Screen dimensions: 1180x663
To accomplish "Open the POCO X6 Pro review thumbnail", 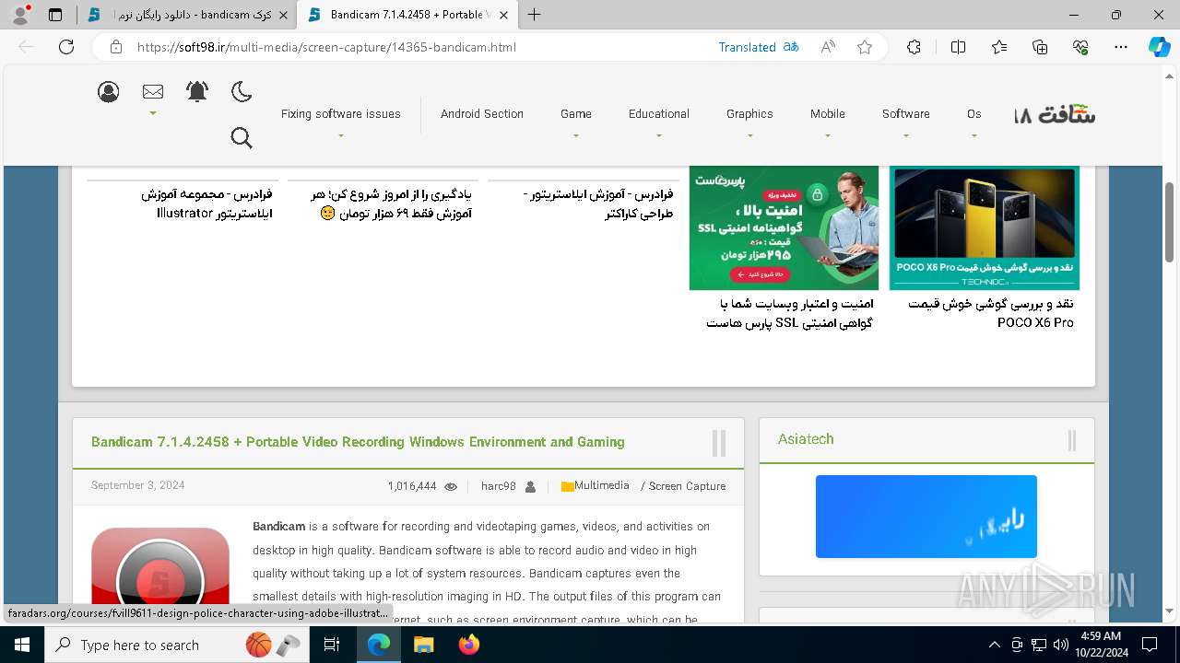I will tap(984, 227).
